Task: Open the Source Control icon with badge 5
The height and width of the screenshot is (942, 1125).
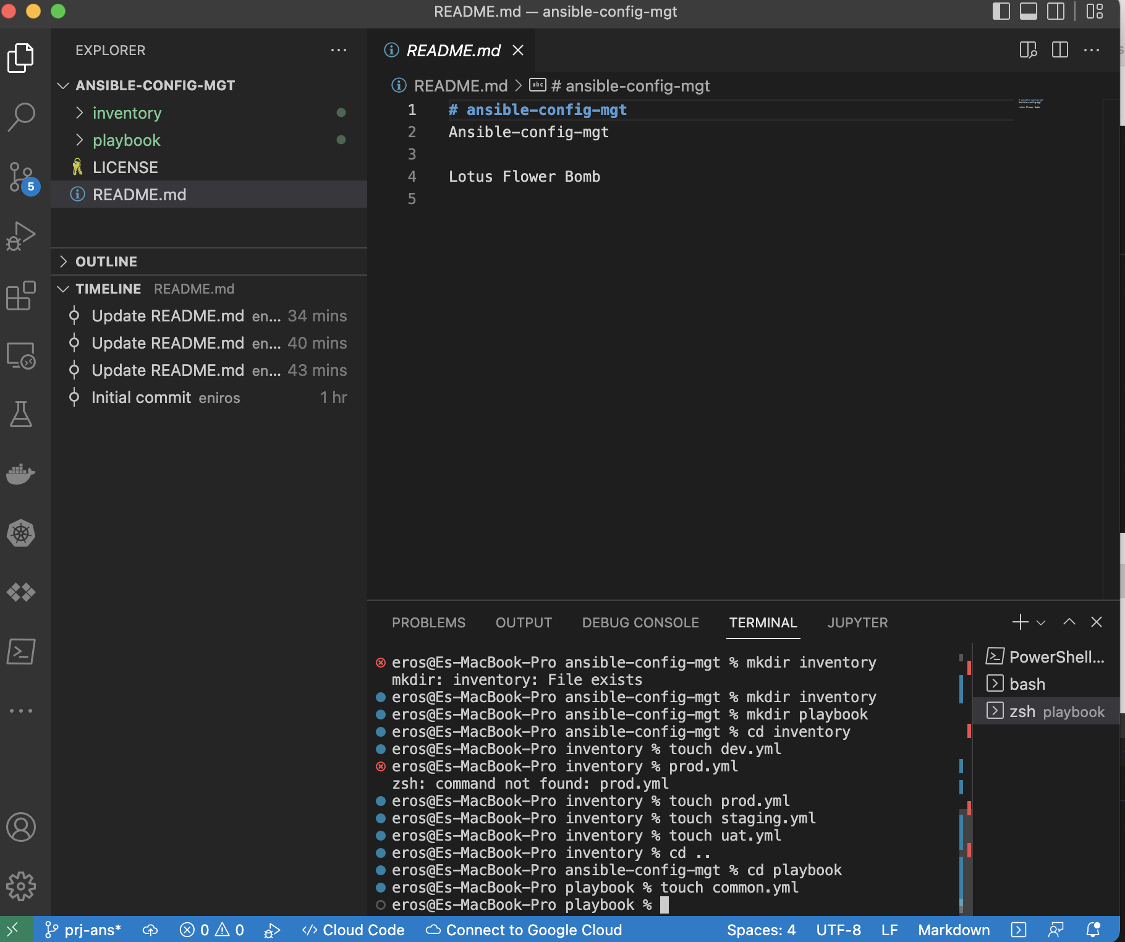Action: click(20, 177)
